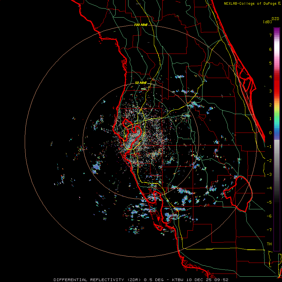Image resolution: width=282 pixels, height=282 pixels.
Task: Click the [dB] unit label
Action: [268, 22]
